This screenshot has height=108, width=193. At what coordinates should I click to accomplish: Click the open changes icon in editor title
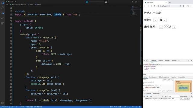click(x=132, y=2)
